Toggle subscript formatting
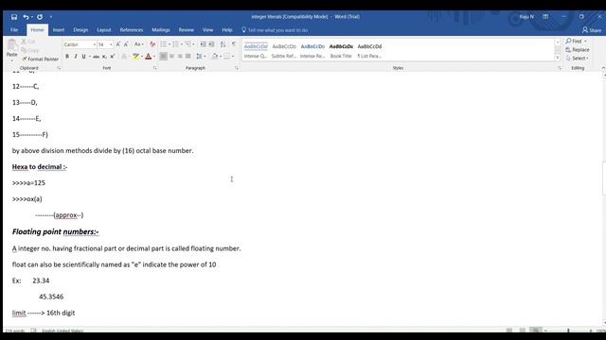606x340 pixels. click(104, 57)
